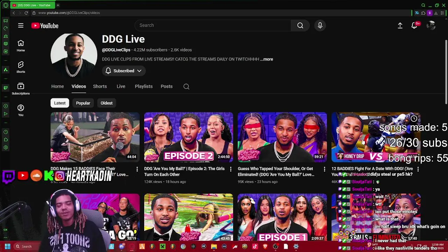Image resolution: width=448 pixels, height=252 pixels.
Task: Open TikTok from the taskbar
Action: pyautogui.click(x=255, y=246)
